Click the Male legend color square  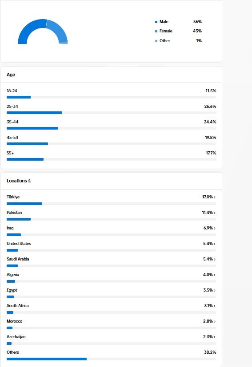[x=156, y=22]
